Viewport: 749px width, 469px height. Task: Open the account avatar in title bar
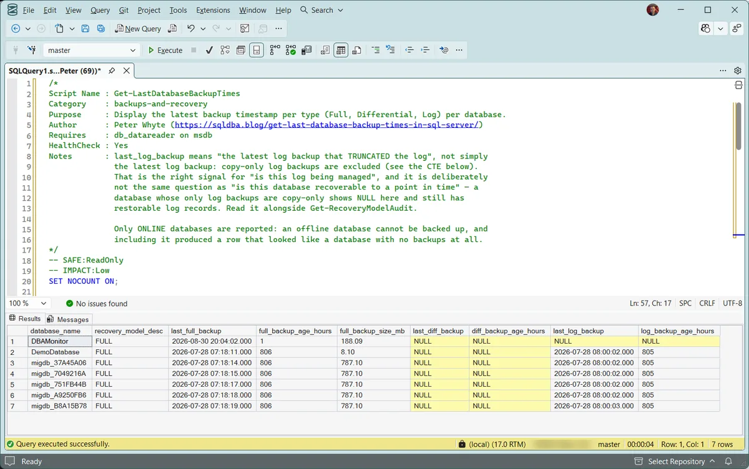point(652,10)
